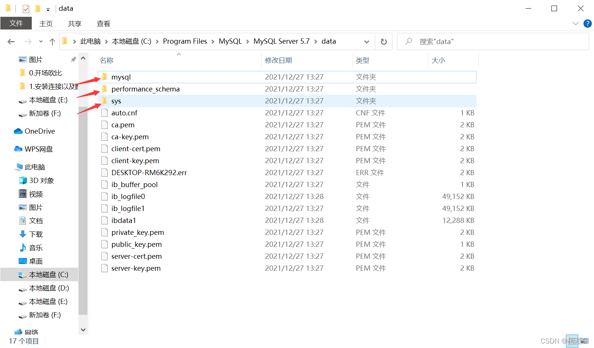The image size is (594, 348).
Task: Select the mysql folder
Action: coord(287,77)
